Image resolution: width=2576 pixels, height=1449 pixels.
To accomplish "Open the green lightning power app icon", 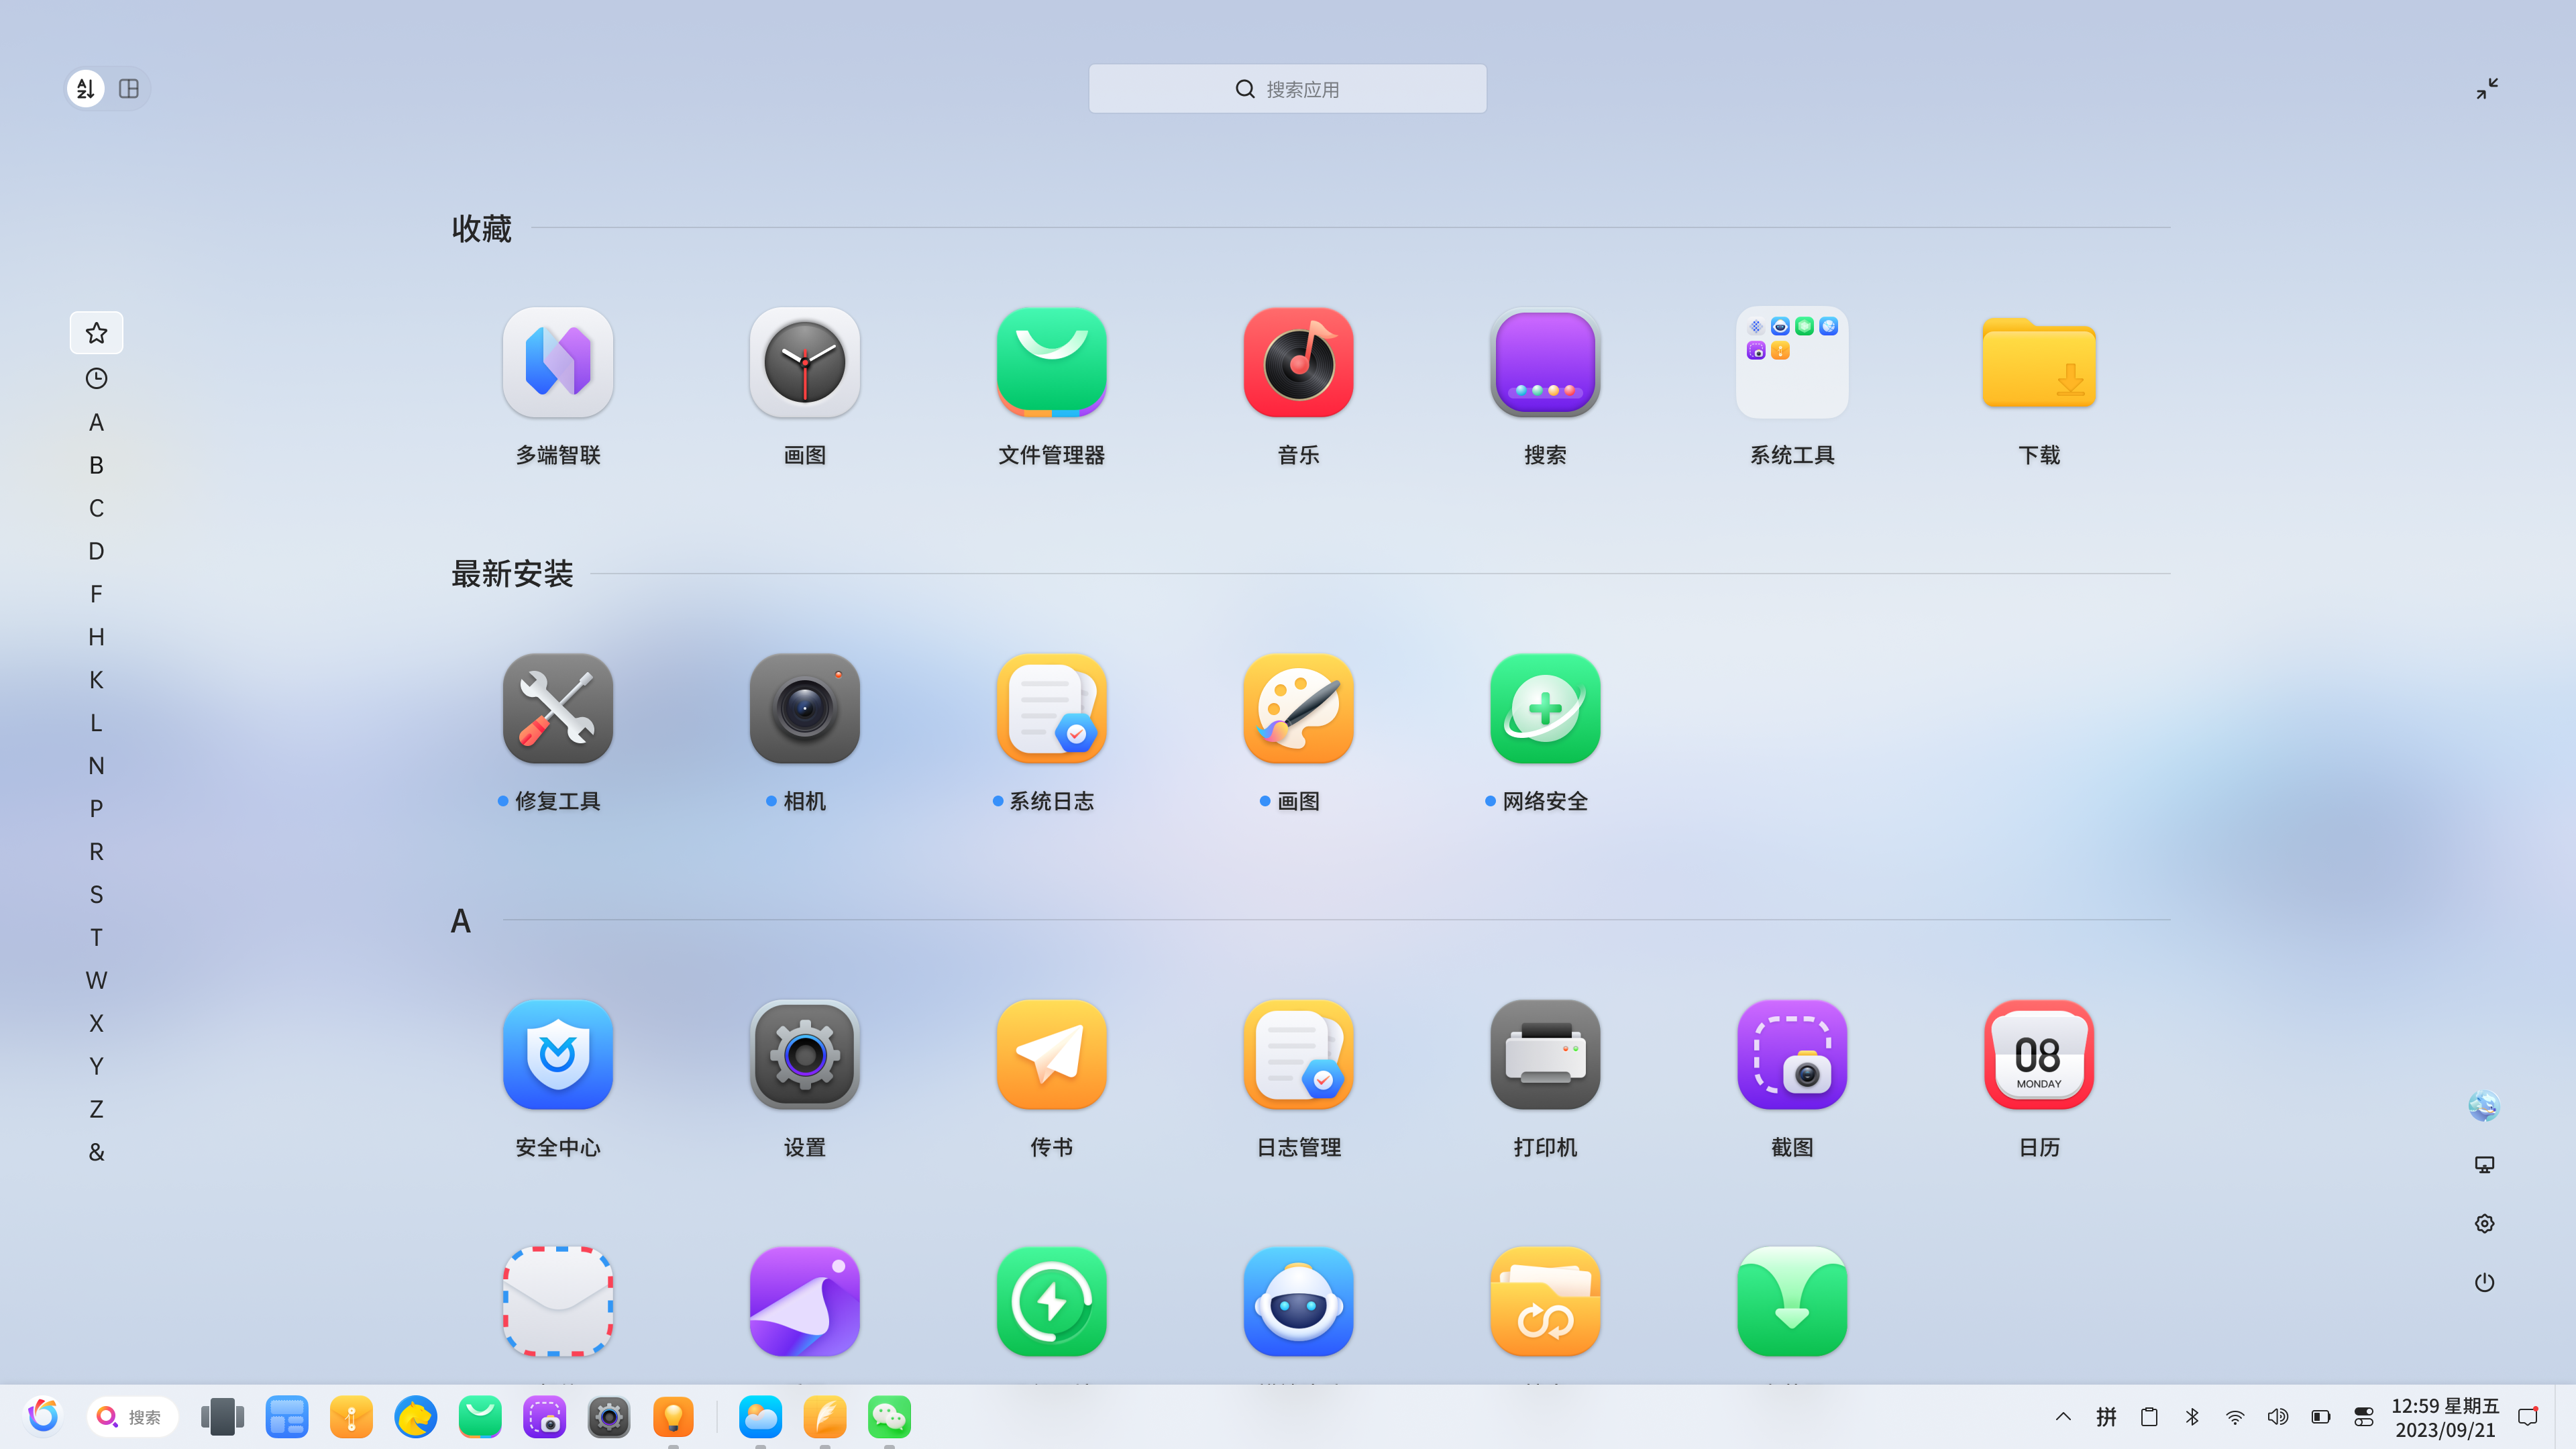I will pos(1052,1301).
